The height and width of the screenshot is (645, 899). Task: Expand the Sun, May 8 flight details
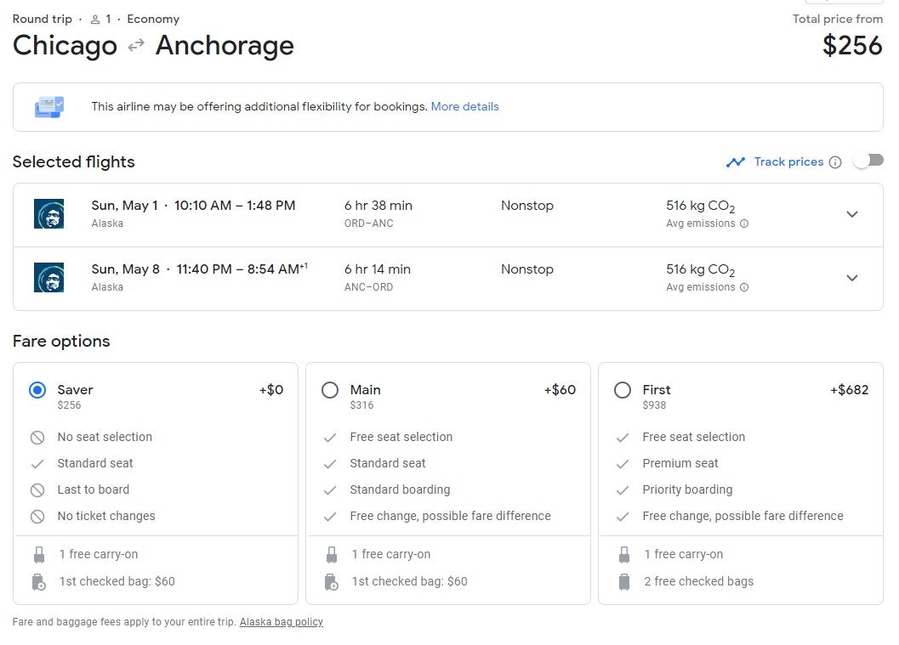click(x=852, y=278)
